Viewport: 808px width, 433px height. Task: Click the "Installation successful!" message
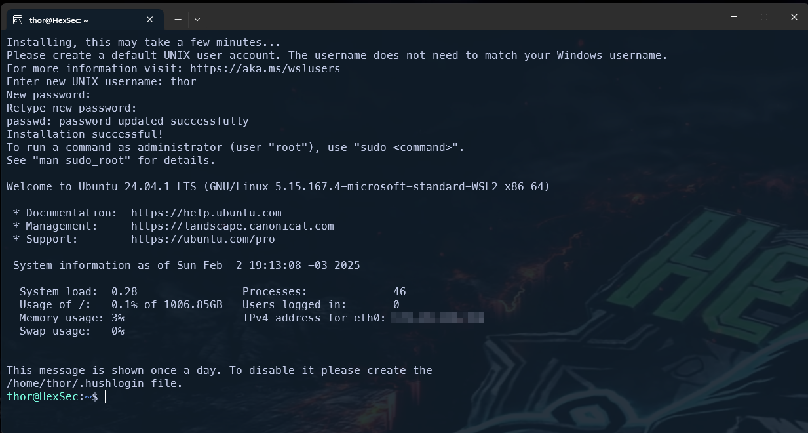coord(85,134)
